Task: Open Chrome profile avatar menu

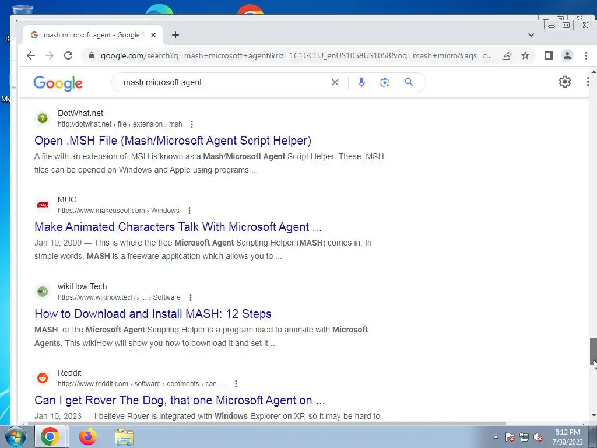Action: (x=567, y=55)
